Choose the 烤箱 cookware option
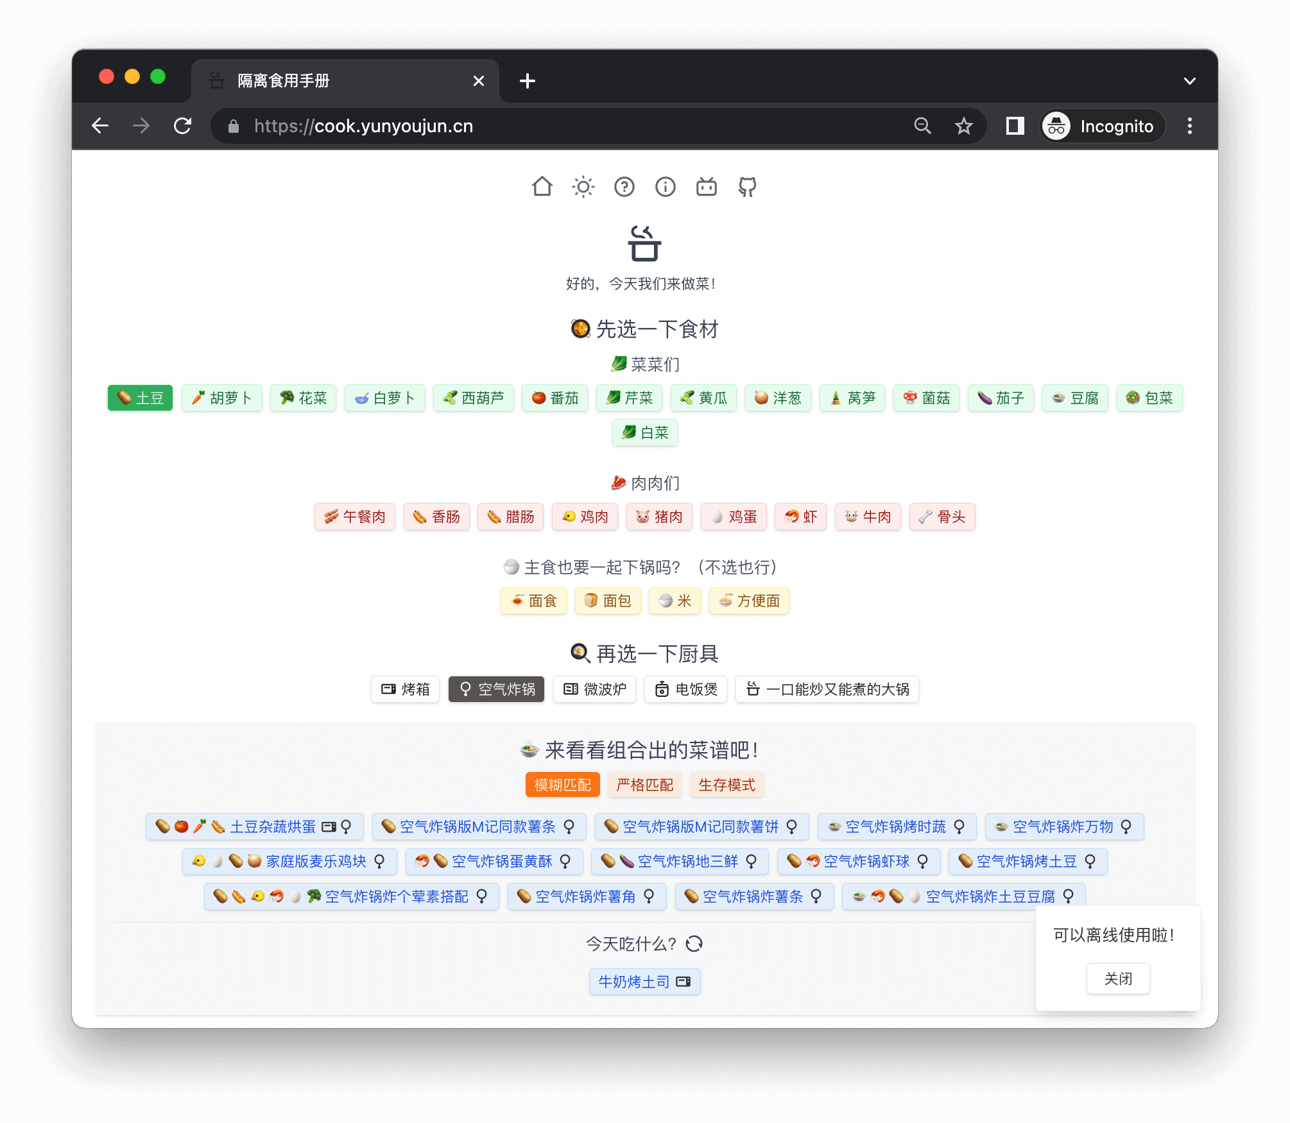This screenshot has height=1123, width=1290. pyautogui.click(x=405, y=689)
